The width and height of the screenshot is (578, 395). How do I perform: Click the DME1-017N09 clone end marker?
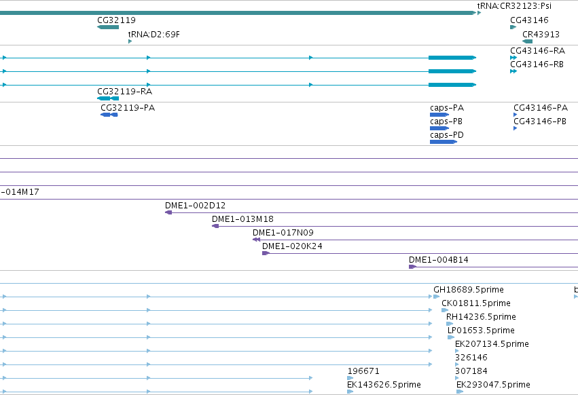tap(256, 240)
